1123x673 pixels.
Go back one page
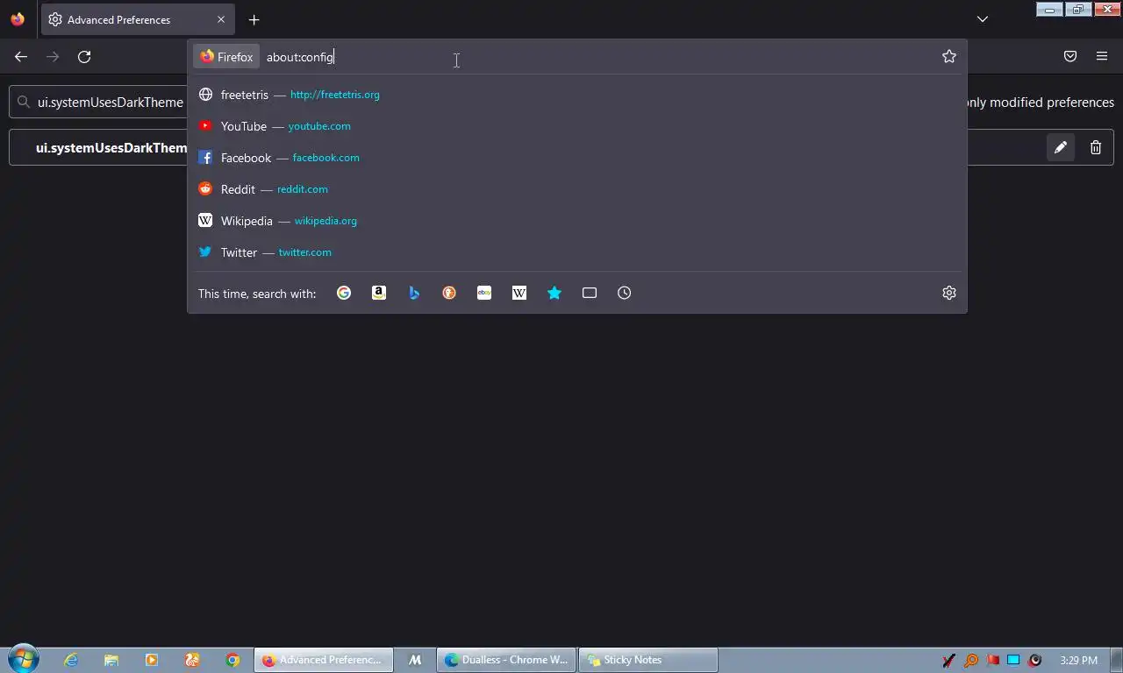point(21,56)
